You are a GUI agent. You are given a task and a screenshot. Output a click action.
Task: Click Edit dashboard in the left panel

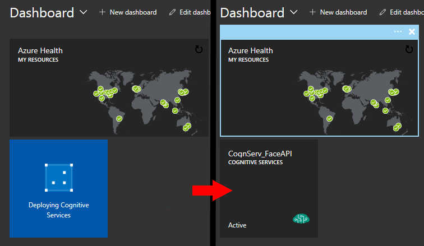195,12
